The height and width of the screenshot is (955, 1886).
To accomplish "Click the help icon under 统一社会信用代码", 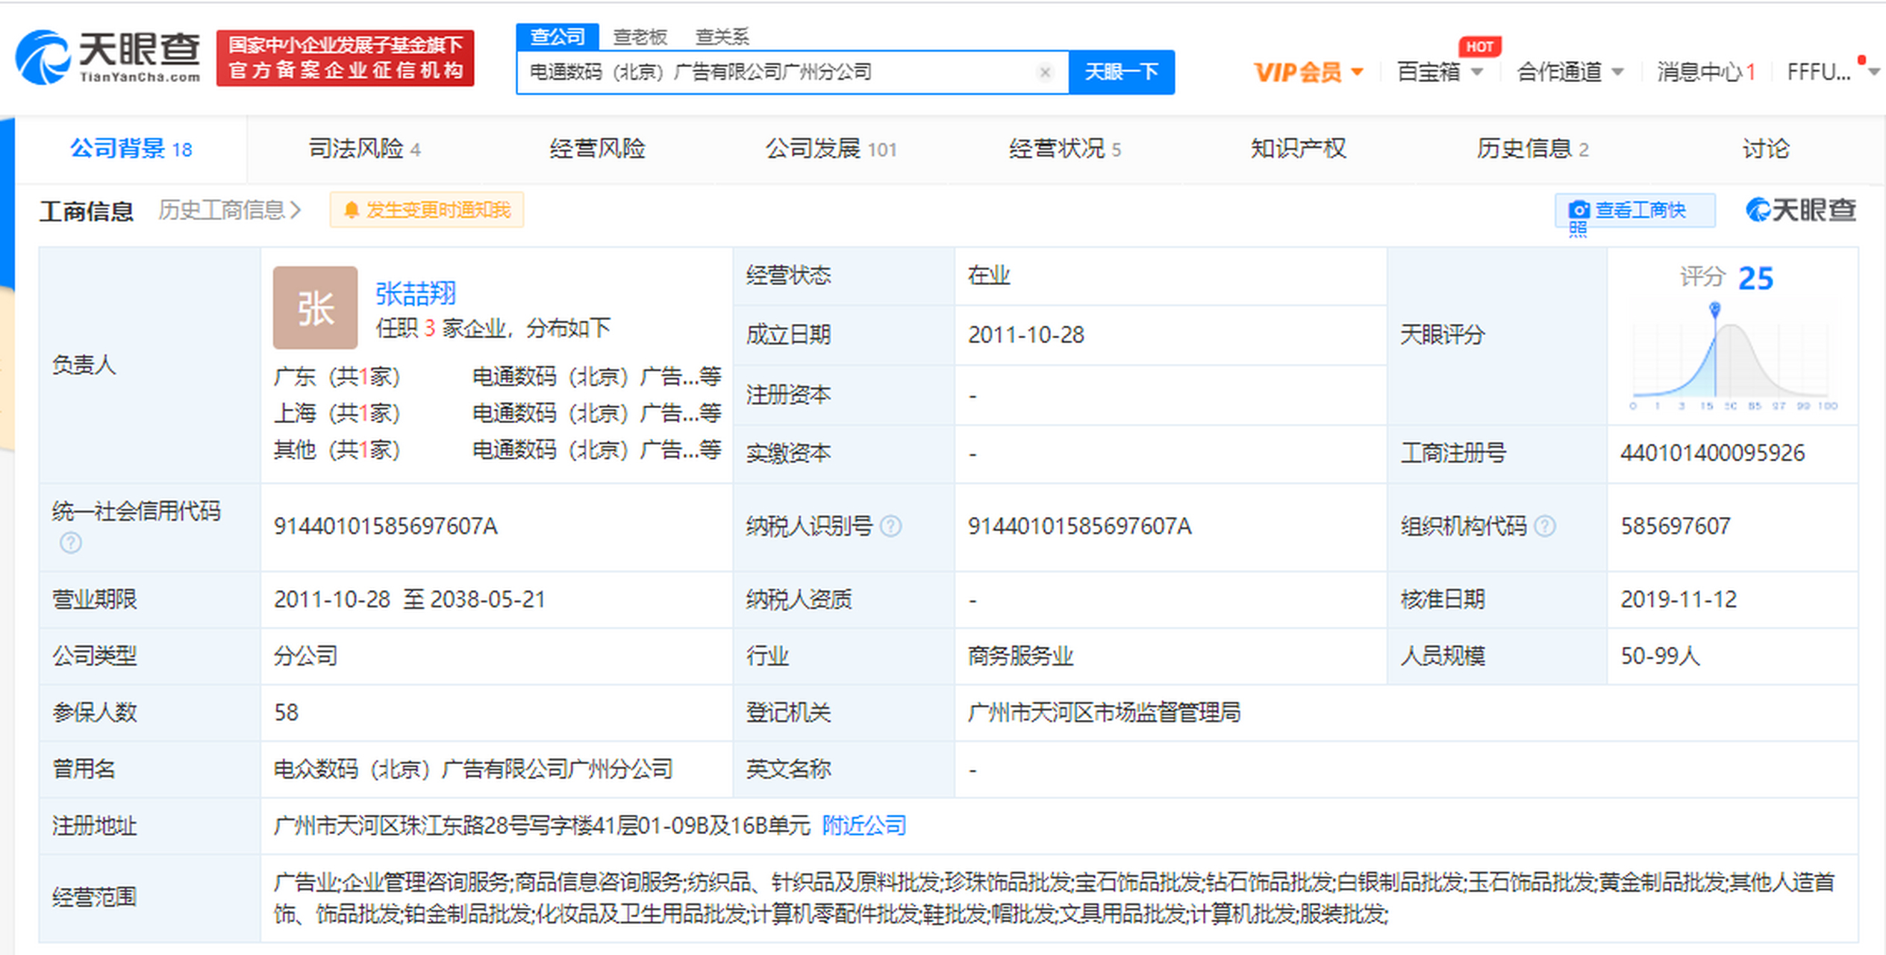I will (x=70, y=542).
